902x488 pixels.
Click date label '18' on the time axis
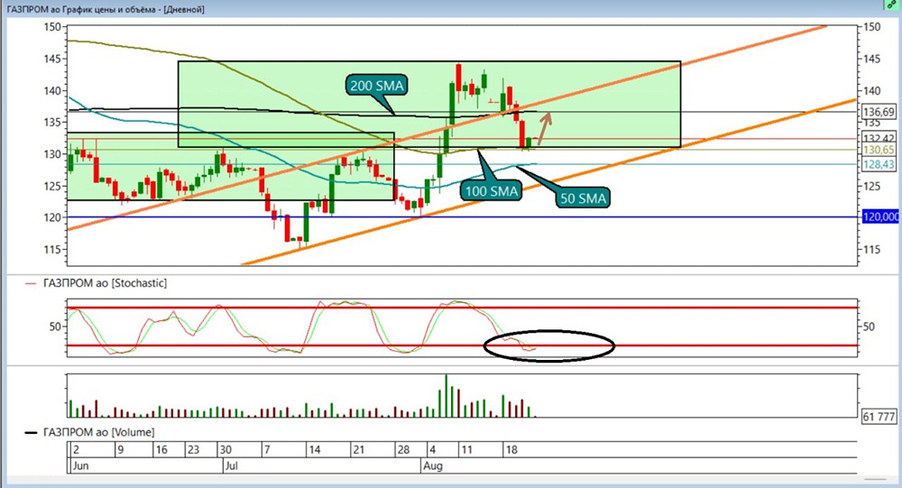(511, 450)
